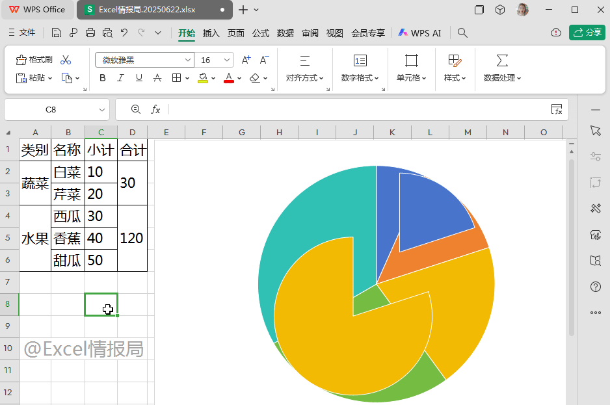Toggle Strikethrough formatting
This screenshot has height=405, width=610.
tap(157, 78)
